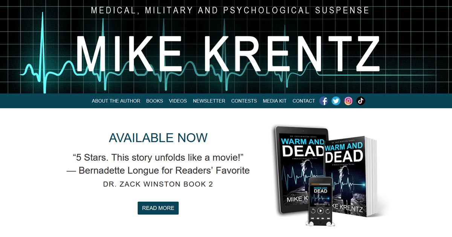452x237 pixels.
Task: Go to the Contact page
Action: pyautogui.click(x=304, y=101)
